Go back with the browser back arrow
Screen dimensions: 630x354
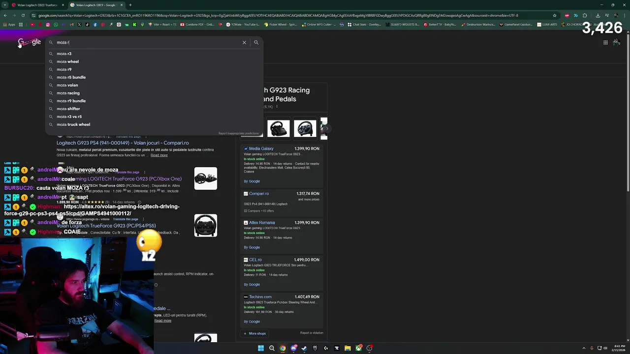point(5,15)
